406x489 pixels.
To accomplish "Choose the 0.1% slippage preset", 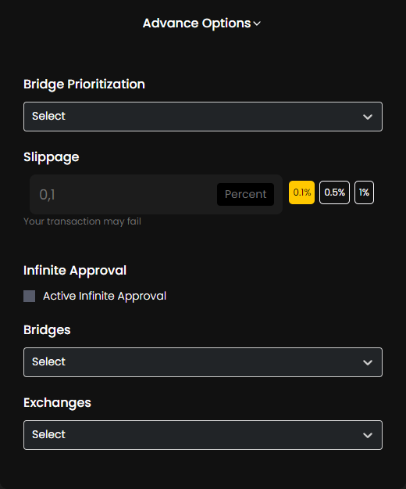I will pos(301,192).
